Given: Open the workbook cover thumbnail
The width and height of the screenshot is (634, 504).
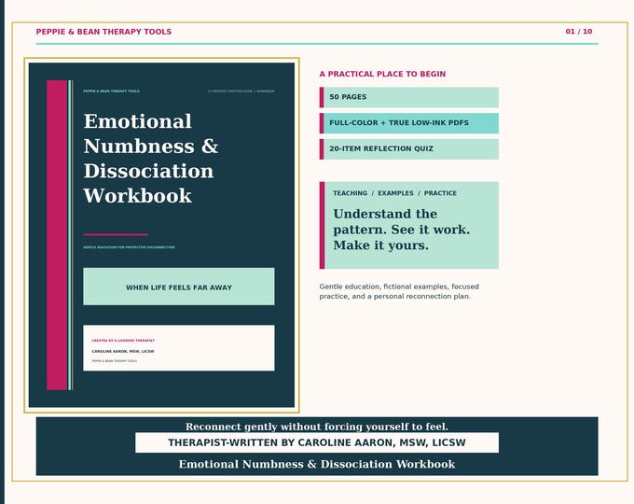Looking at the screenshot, I should click(x=161, y=235).
